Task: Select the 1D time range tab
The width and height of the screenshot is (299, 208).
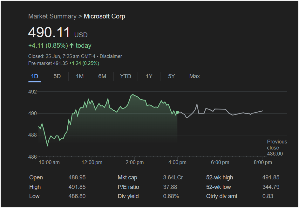Action: 35,76
